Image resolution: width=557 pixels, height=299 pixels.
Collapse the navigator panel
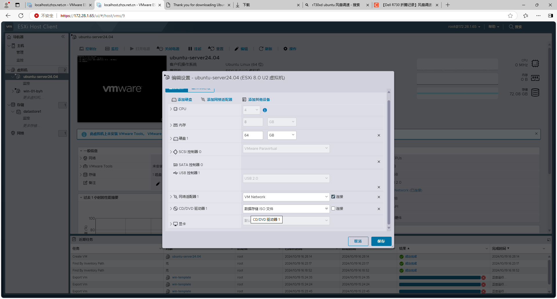63,37
